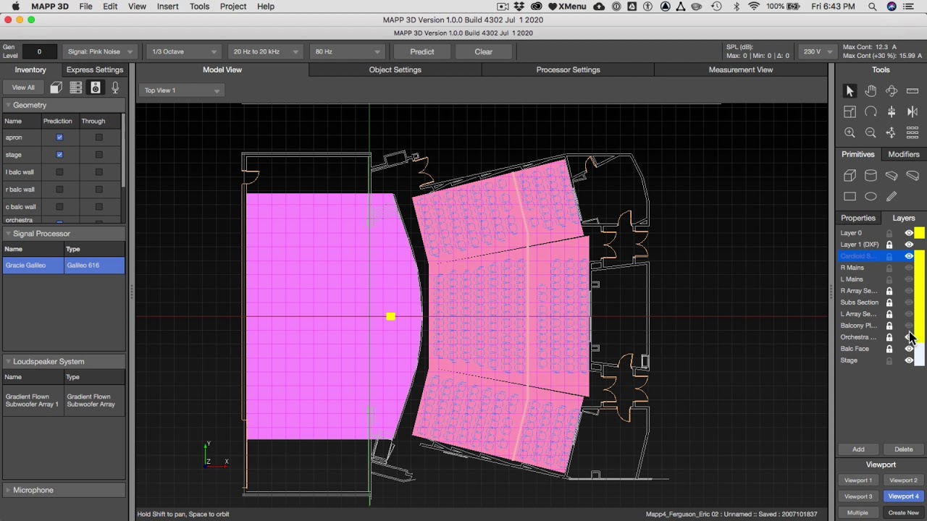The height and width of the screenshot is (521, 927).
Task: Select the zoom out magnifier tool
Action: pos(871,132)
